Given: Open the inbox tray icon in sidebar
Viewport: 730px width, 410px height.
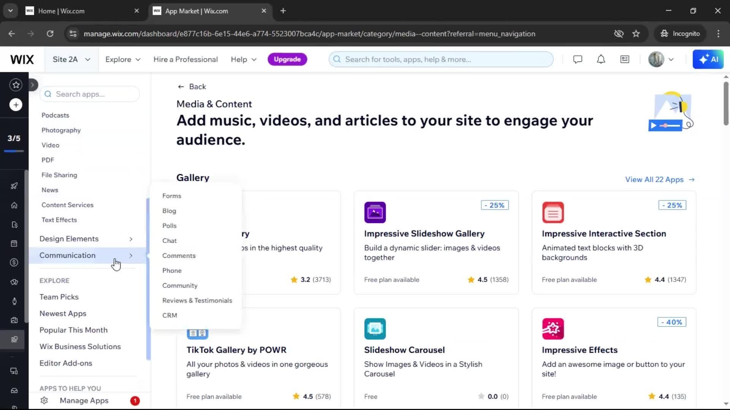Looking at the screenshot, I should (14, 390).
